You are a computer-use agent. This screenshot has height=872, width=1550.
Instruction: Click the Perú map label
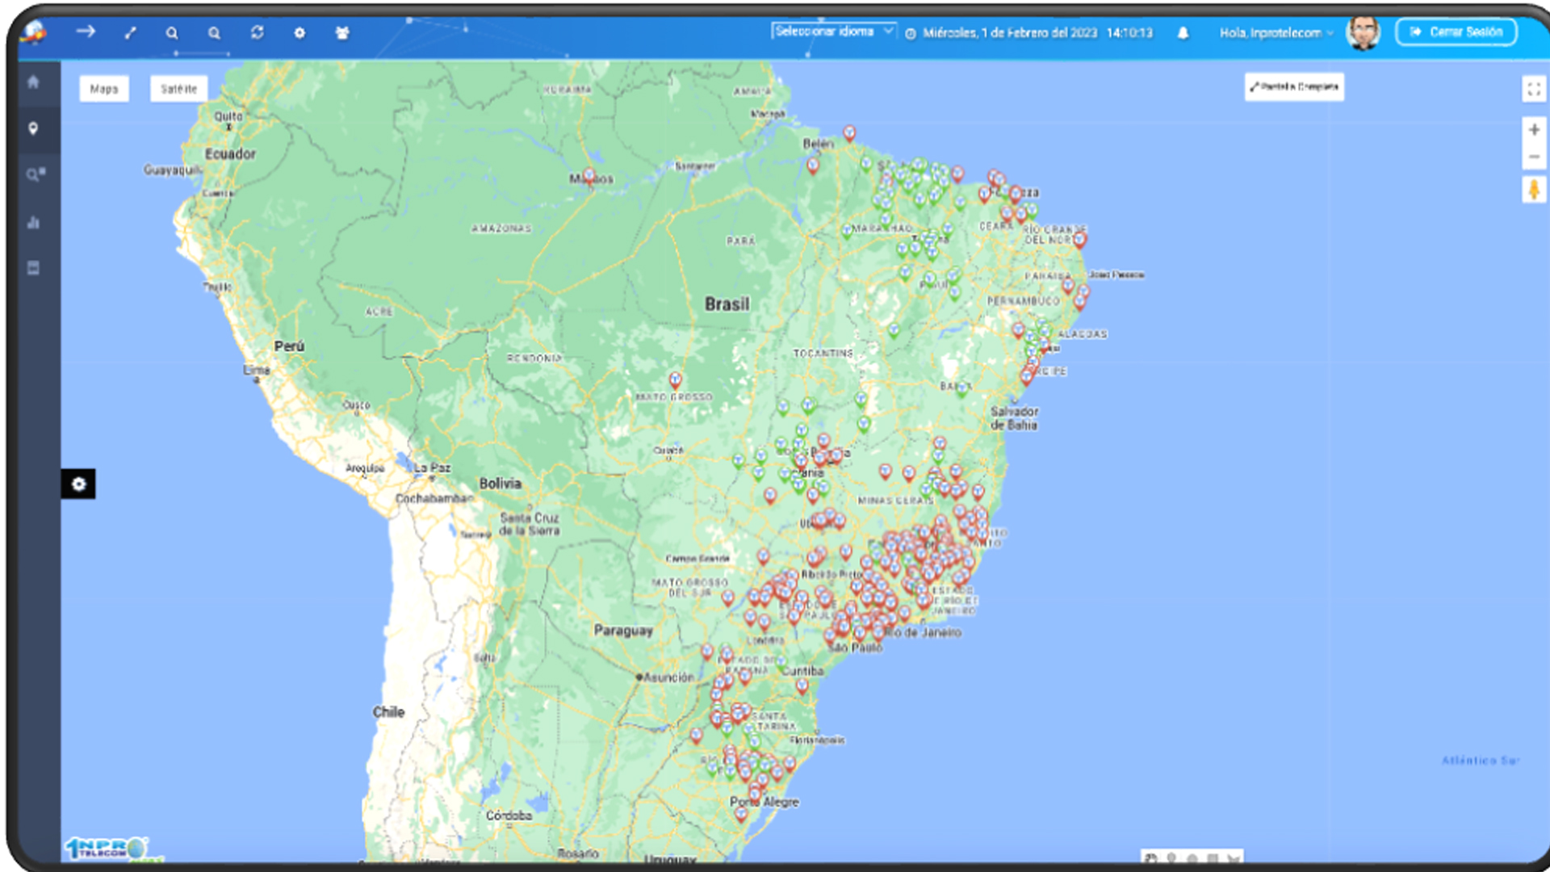289,346
